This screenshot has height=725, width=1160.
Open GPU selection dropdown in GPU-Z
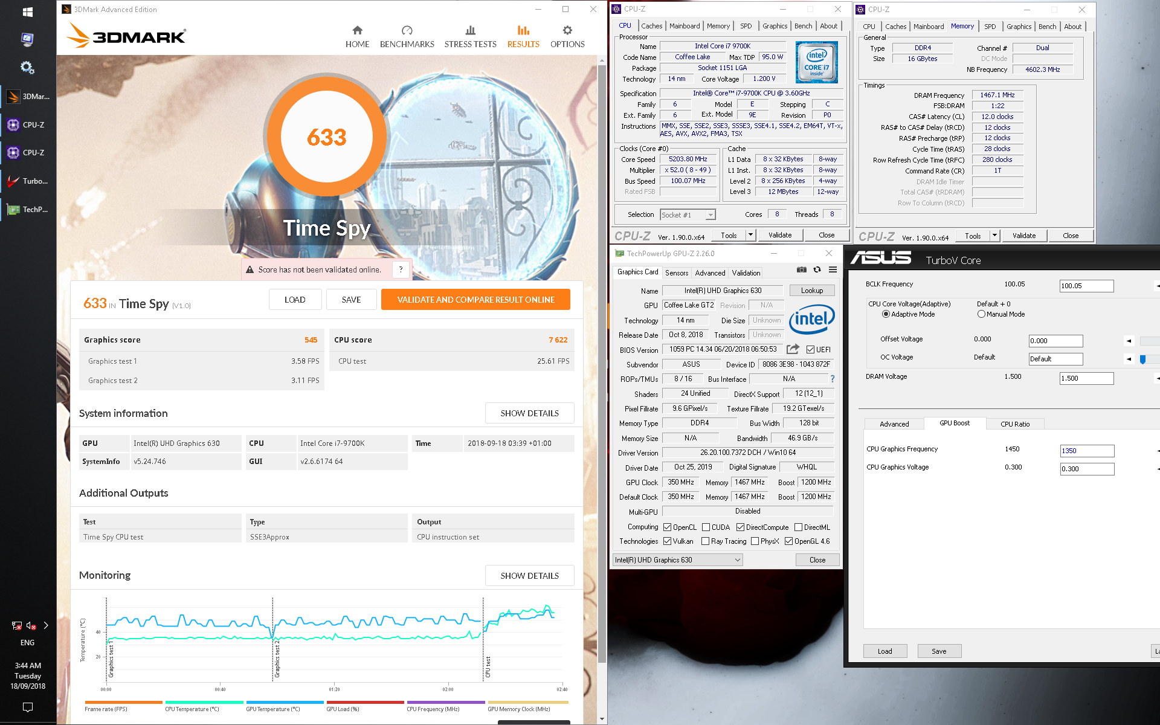point(677,560)
